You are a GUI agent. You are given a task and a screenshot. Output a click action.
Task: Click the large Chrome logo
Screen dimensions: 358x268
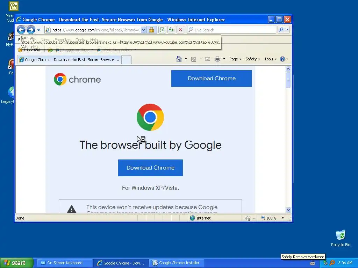click(x=150, y=117)
